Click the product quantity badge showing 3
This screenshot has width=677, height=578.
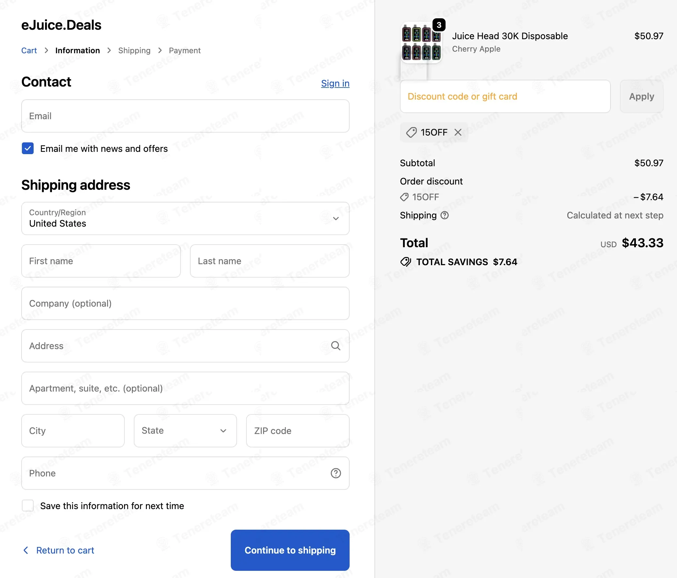tap(439, 25)
